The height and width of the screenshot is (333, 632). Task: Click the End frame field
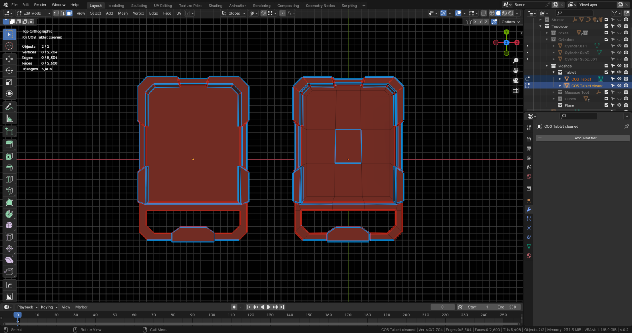[507, 307]
